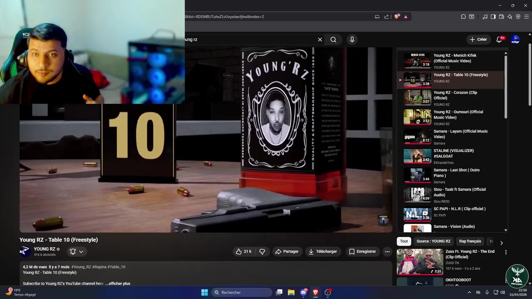Open the browser extensions puzzle icon
Viewport: 532px width, 299px height.
click(x=463, y=17)
